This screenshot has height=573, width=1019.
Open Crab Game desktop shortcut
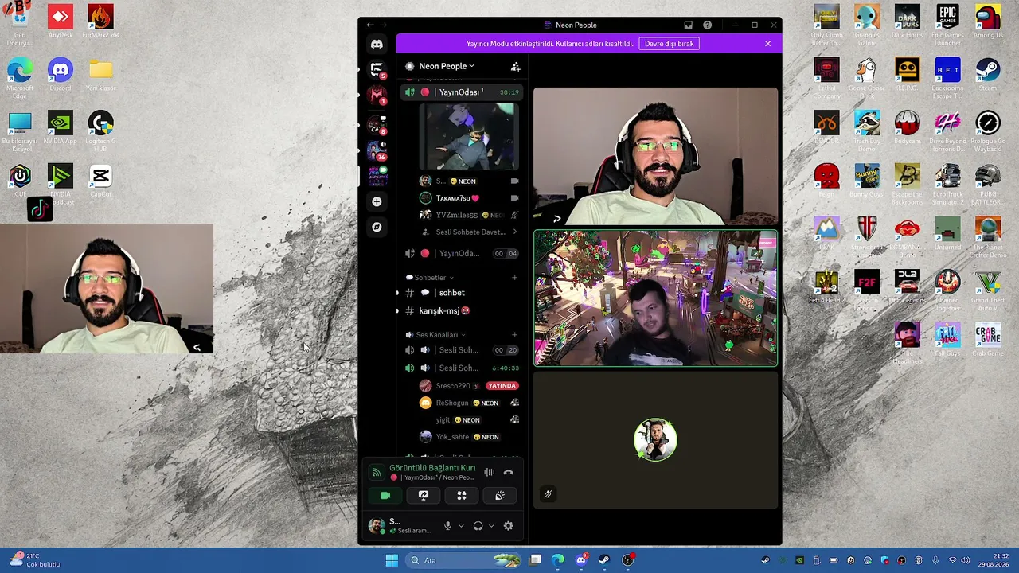click(987, 339)
